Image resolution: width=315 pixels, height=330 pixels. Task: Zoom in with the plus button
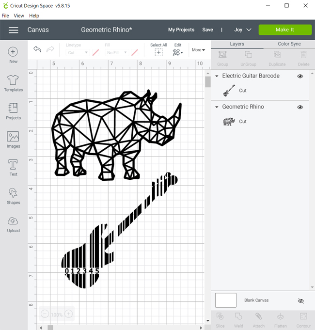[69, 314]
